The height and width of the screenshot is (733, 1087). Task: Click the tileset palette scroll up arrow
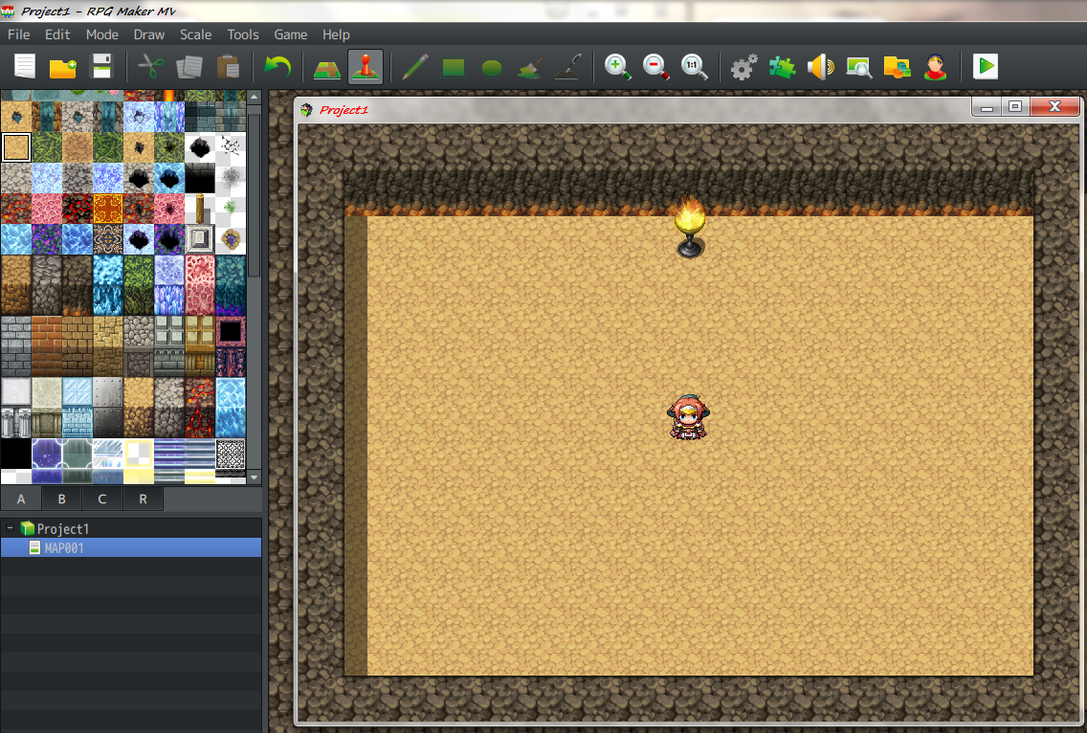(255, 97)
